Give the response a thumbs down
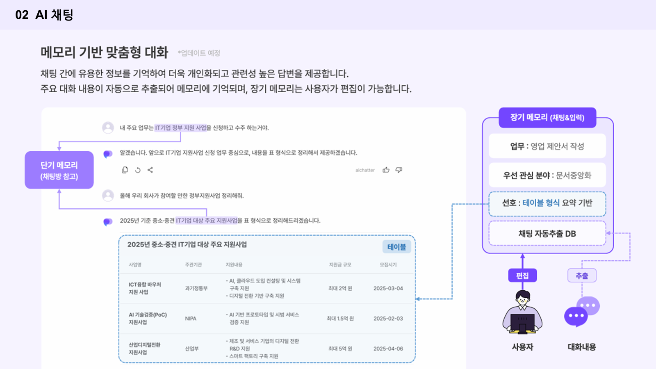Image resolution: width=656 pixels, height=369 pixels. [399, 170]
